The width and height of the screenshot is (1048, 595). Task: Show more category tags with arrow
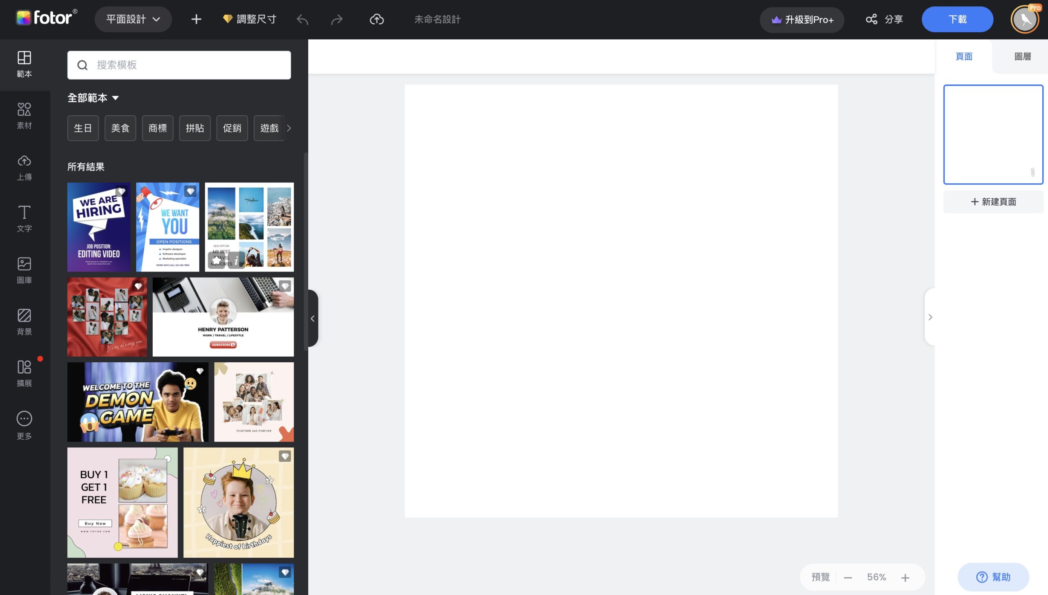coord(289,128)
